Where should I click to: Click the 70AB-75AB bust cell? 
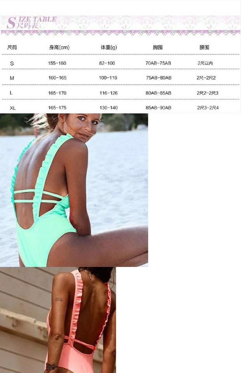click(158, 63)
